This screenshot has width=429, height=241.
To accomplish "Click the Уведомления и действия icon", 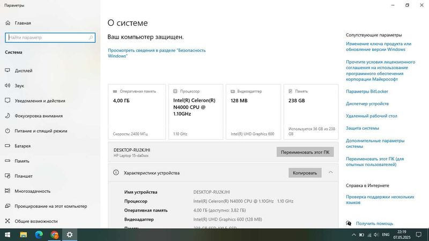I will pos(8,101).
